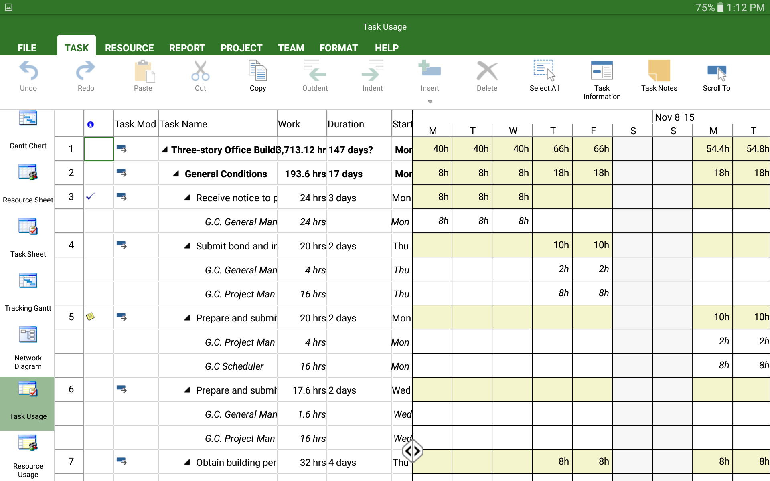Open the Resource Usage view
Viewport: 770px width, 481px height.
tap(28, 457)
